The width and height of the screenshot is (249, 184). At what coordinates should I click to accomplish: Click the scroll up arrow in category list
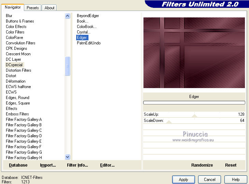[x=68, y=16]
